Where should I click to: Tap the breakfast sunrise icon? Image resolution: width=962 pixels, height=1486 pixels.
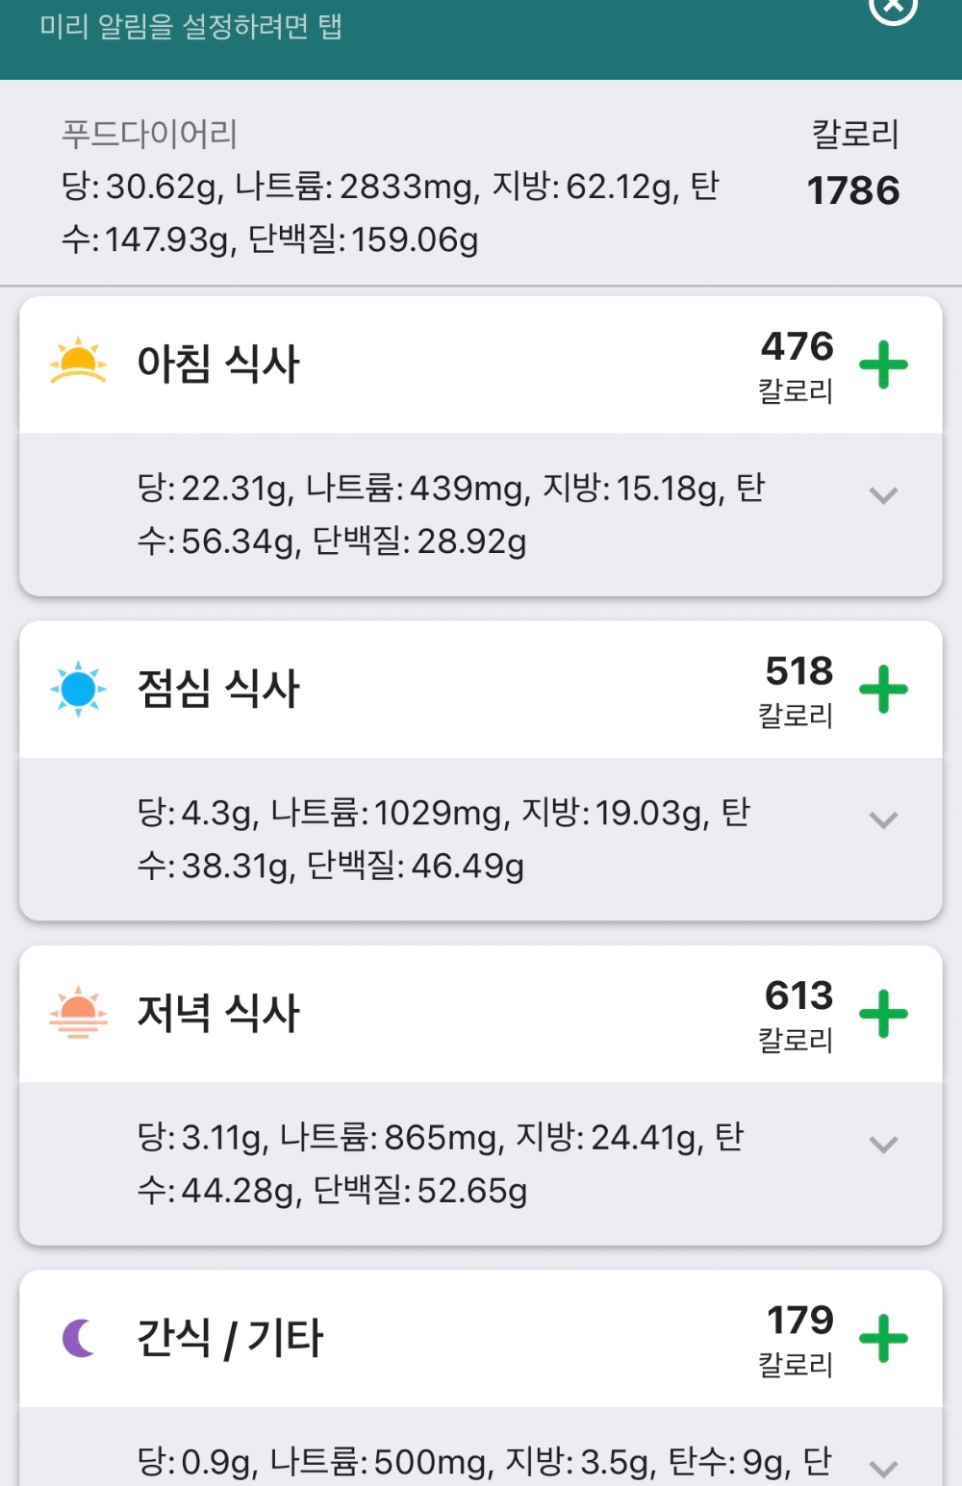pyautogui.click(x=78, y=364)
